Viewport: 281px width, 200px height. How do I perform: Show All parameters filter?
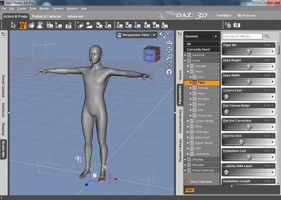pos(201,44)
